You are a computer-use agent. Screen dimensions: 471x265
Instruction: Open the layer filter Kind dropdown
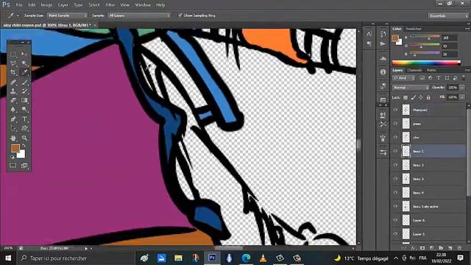[404, 78]
